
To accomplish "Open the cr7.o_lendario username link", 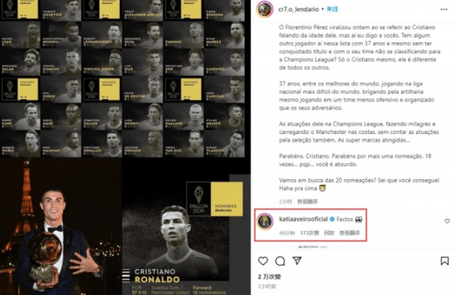I will click(299, 9).
